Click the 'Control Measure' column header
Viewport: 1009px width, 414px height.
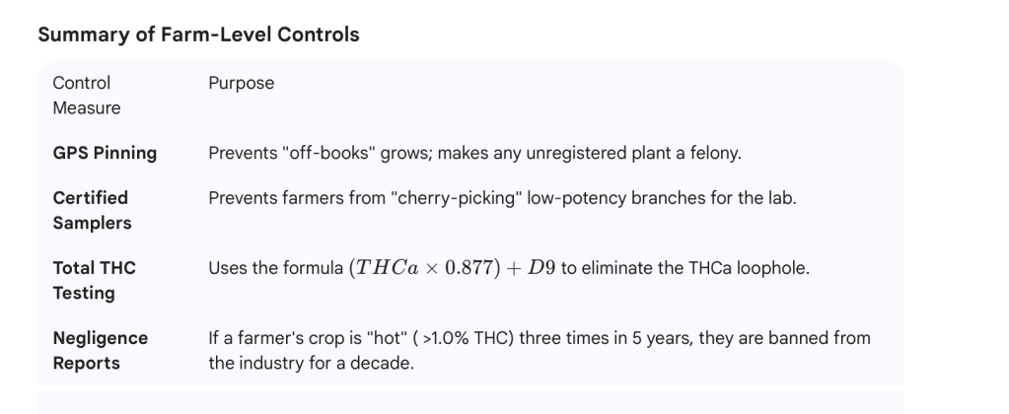[x=87, y=96]
